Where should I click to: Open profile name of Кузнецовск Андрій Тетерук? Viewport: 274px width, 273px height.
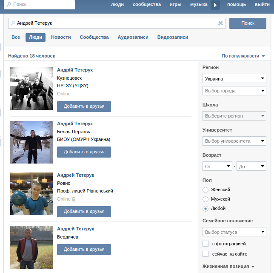pyautogui.click(x=75, y=70)
